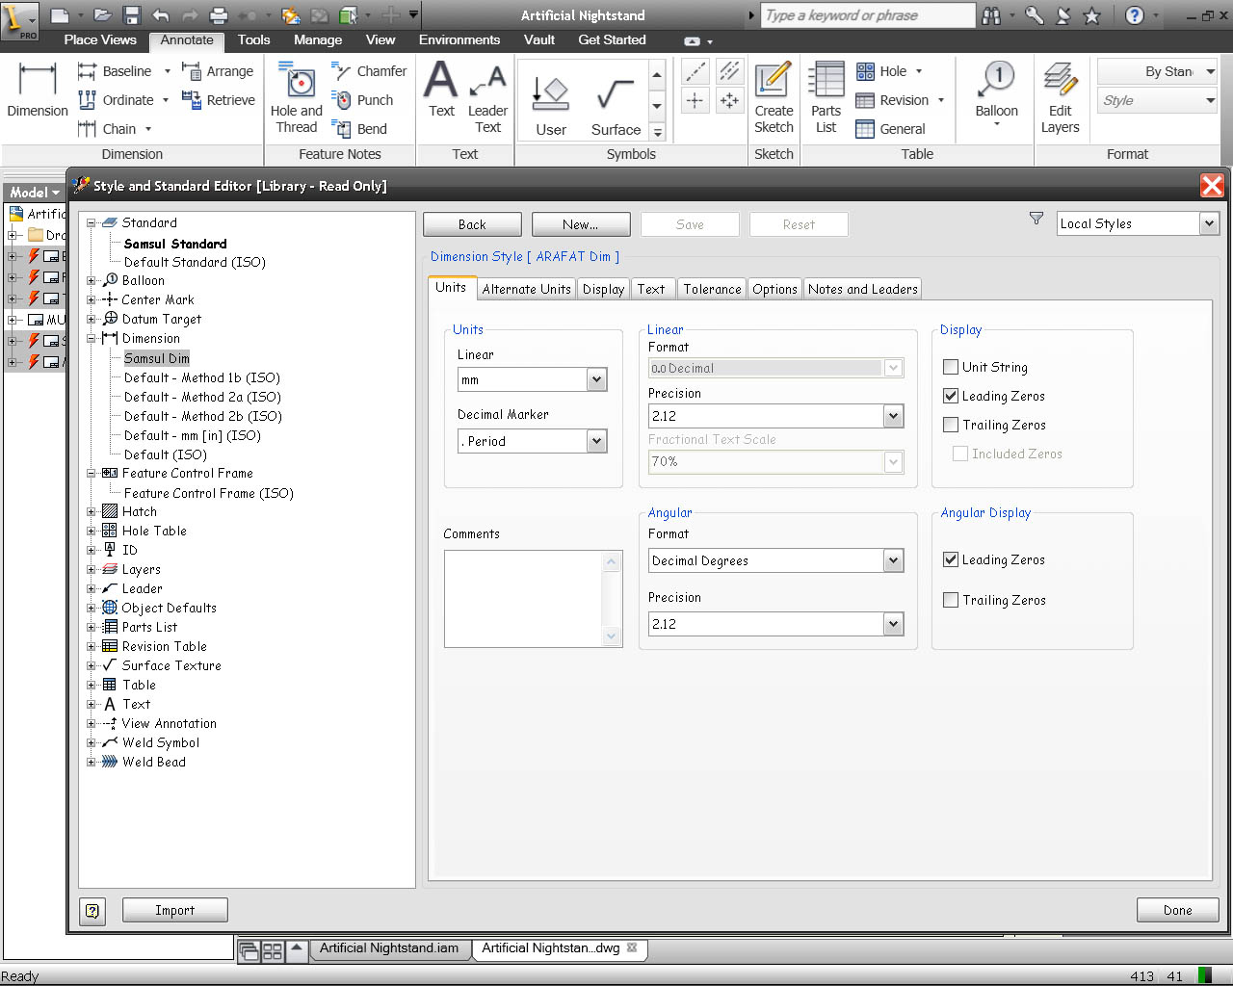Click the Edit Layers icon
1233x986 pixels.
point(1060,96)
